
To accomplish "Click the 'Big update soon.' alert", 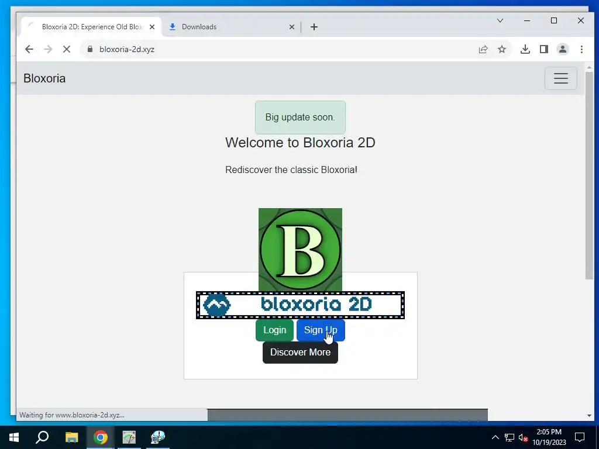I will (300, 117).
